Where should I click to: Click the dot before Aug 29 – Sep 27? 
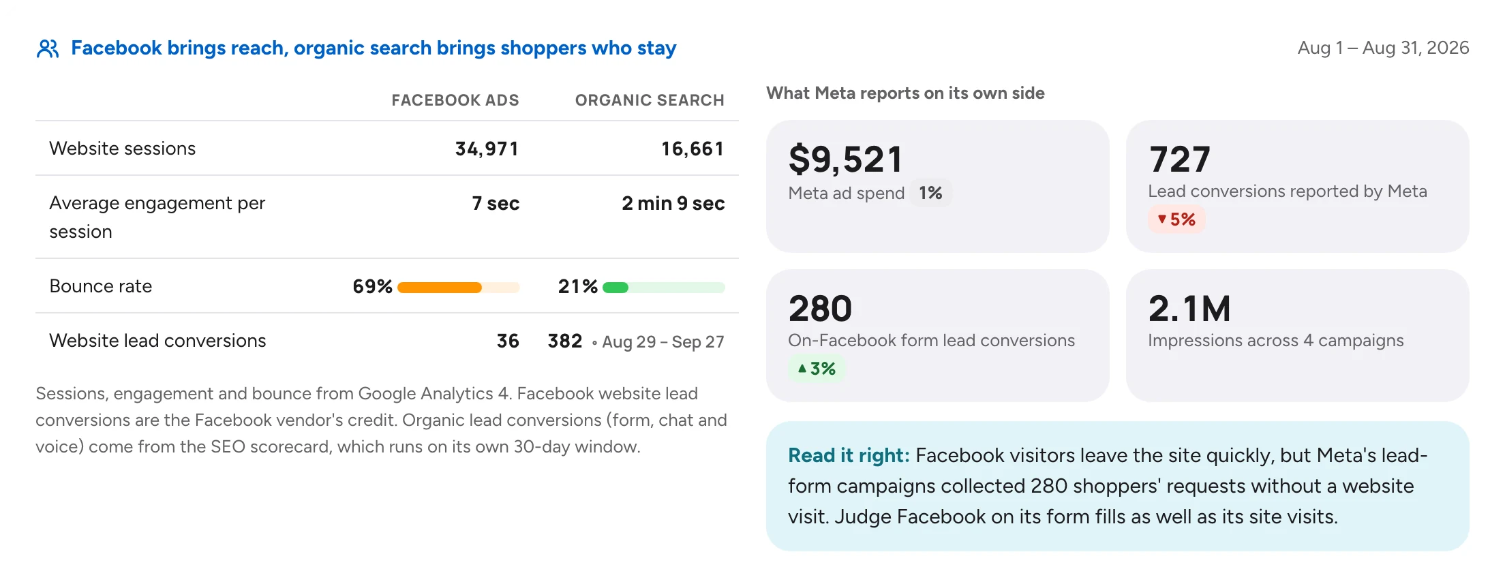click(x=594, y=343)
